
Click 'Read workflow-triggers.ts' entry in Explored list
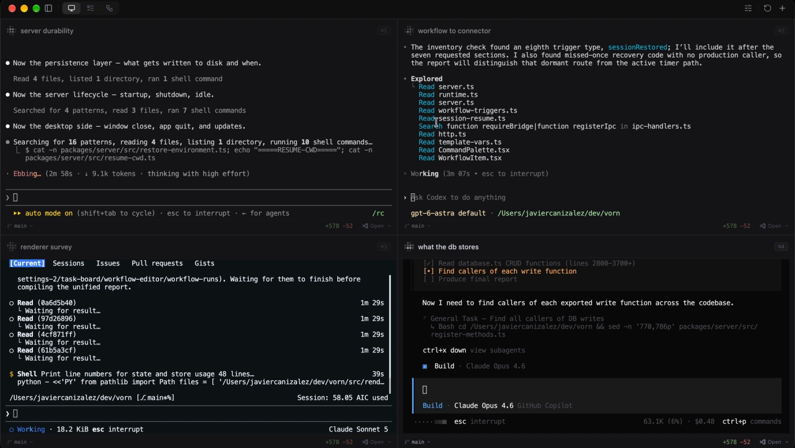pyautogui.click(x=468, y=110)
